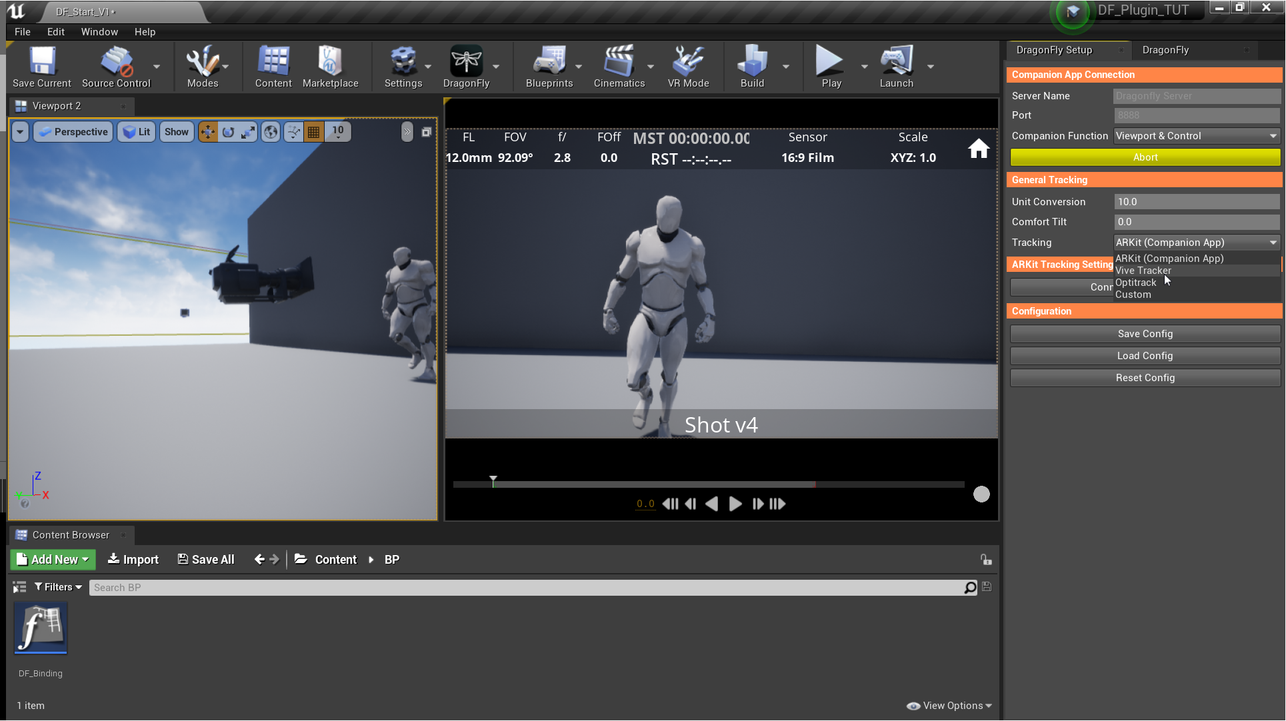Open Source Control from the toolbar
This screenshot has width=1286, height=721.
(116, 67)
